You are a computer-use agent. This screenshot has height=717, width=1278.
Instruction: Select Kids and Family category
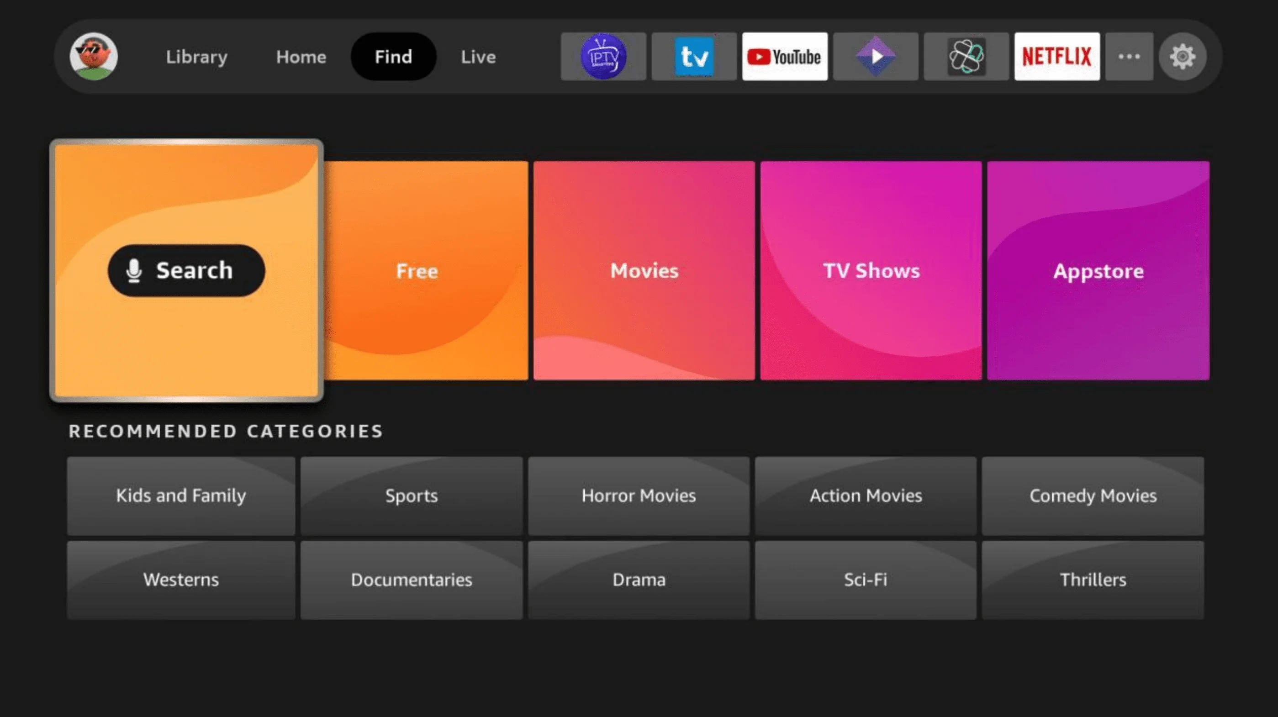181,496
